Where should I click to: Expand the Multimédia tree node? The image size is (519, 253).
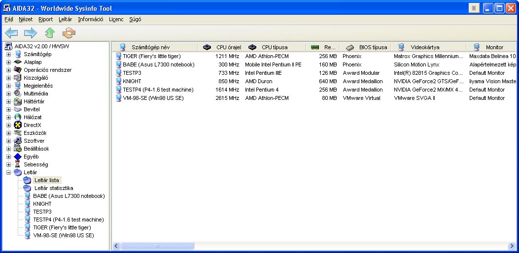(x=8, y=94)
